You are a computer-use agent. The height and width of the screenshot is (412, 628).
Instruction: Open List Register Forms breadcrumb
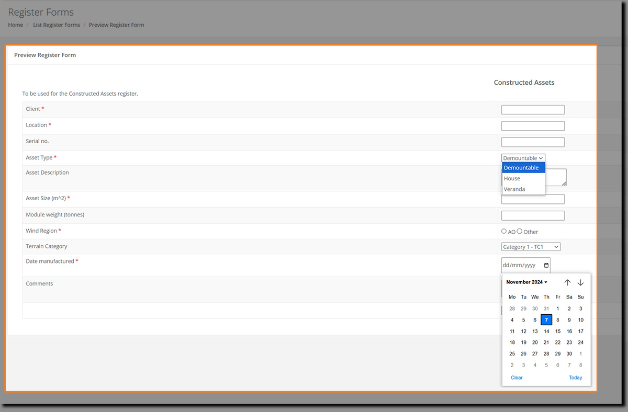57,25
